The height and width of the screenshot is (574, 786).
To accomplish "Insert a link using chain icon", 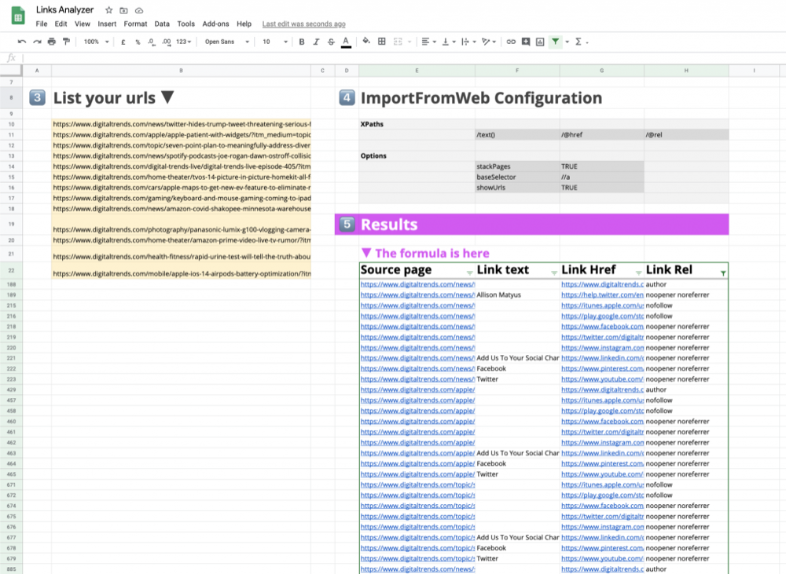I will click(x=511, y=42).
